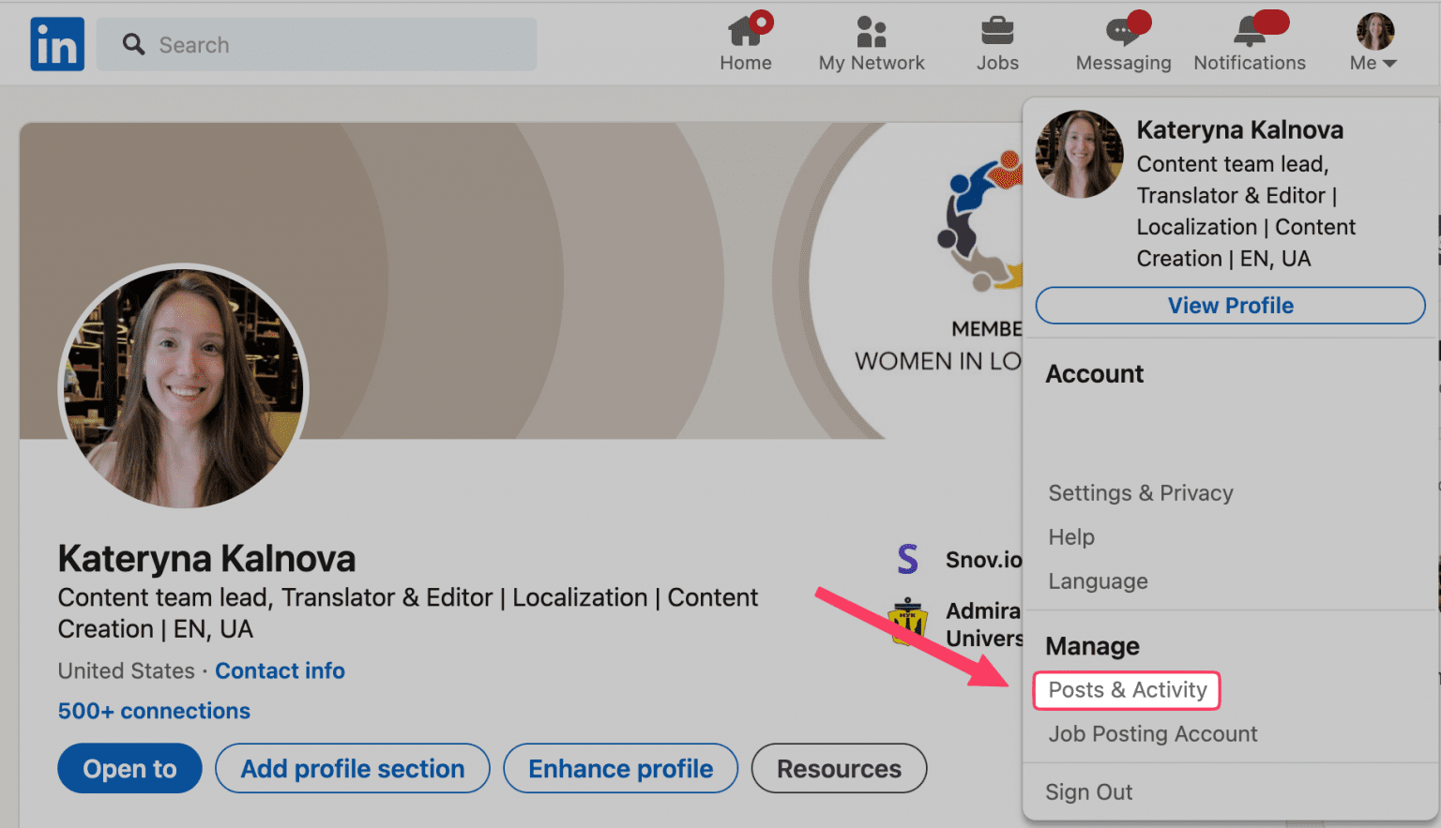This screenshot has height=828, width=1441.
Task: Click the Jobs label in navbar
Action: coord(997,63)
